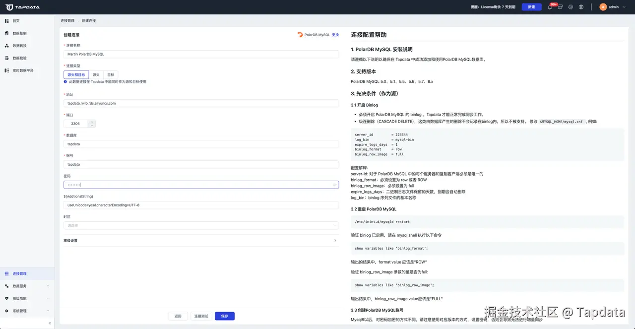Expand the 系统管理 submenu chevron
635x329 pixels.
(x=48, y=311)
